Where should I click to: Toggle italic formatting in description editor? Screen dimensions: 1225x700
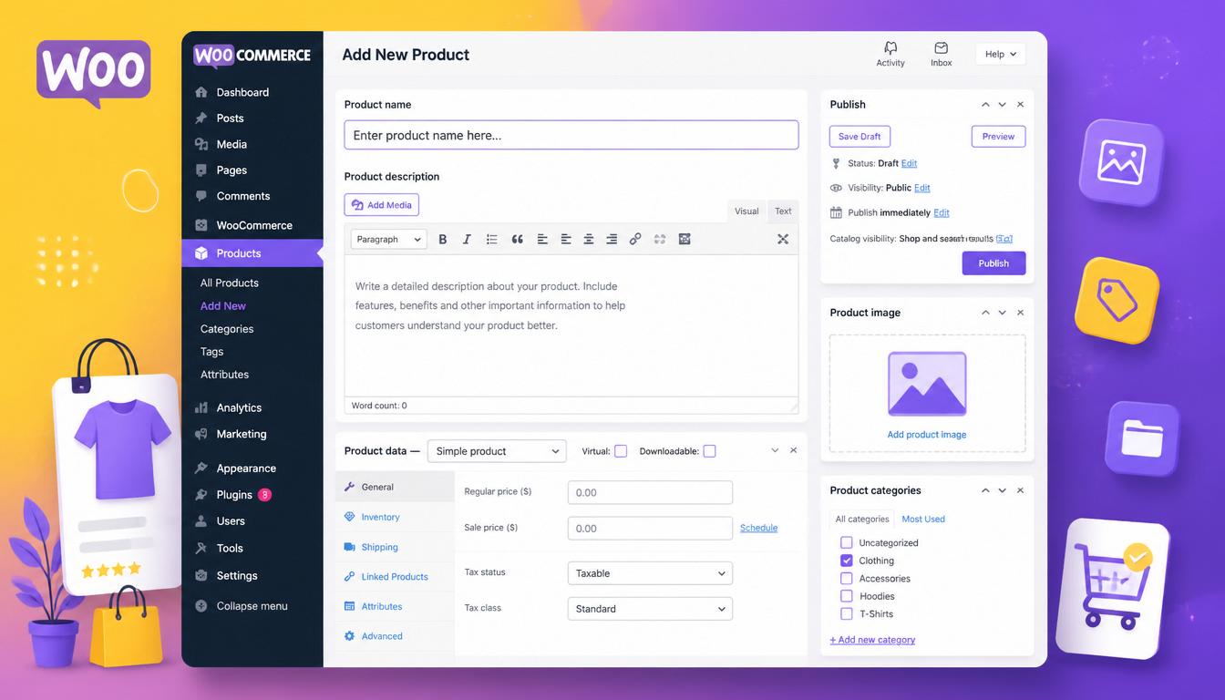tap(467, 239)
